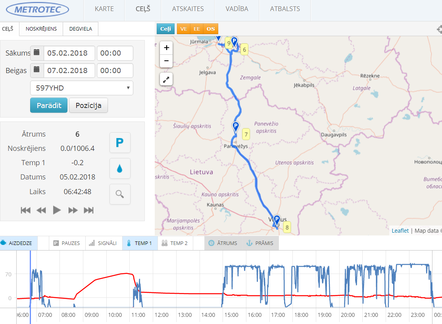Viewport: 442px width, 324px height.
Task: Expand map to fullscreen view
Action: [x=166, y=79]
